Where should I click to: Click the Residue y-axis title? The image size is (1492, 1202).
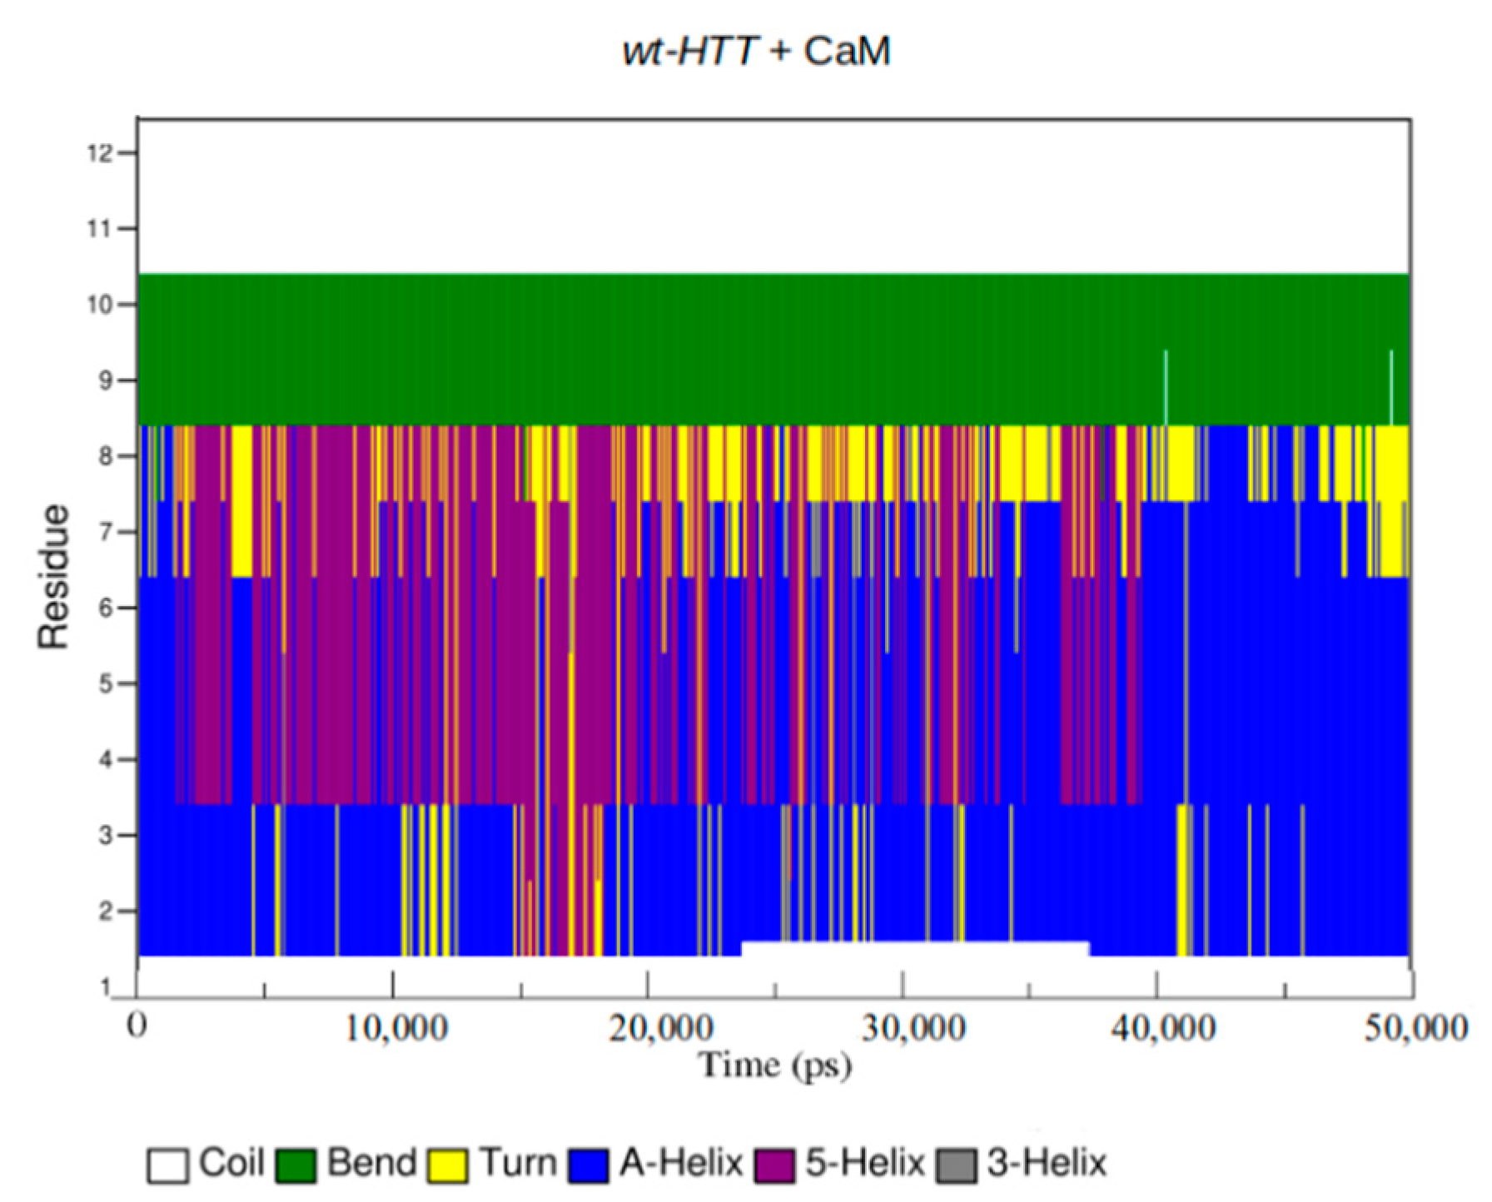[x=53, y=576]
